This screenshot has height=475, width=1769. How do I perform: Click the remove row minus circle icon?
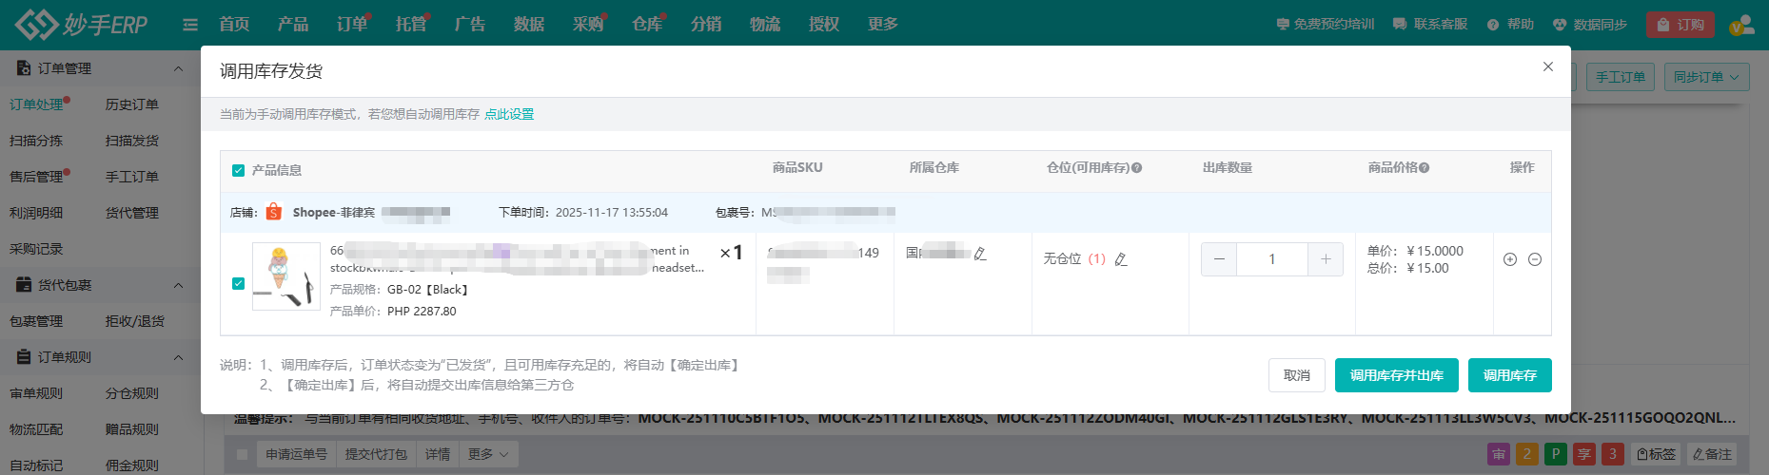(1535, 259)
